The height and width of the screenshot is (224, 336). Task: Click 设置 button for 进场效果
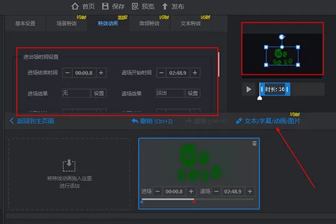pyautogui.click(x=99, y=93)
